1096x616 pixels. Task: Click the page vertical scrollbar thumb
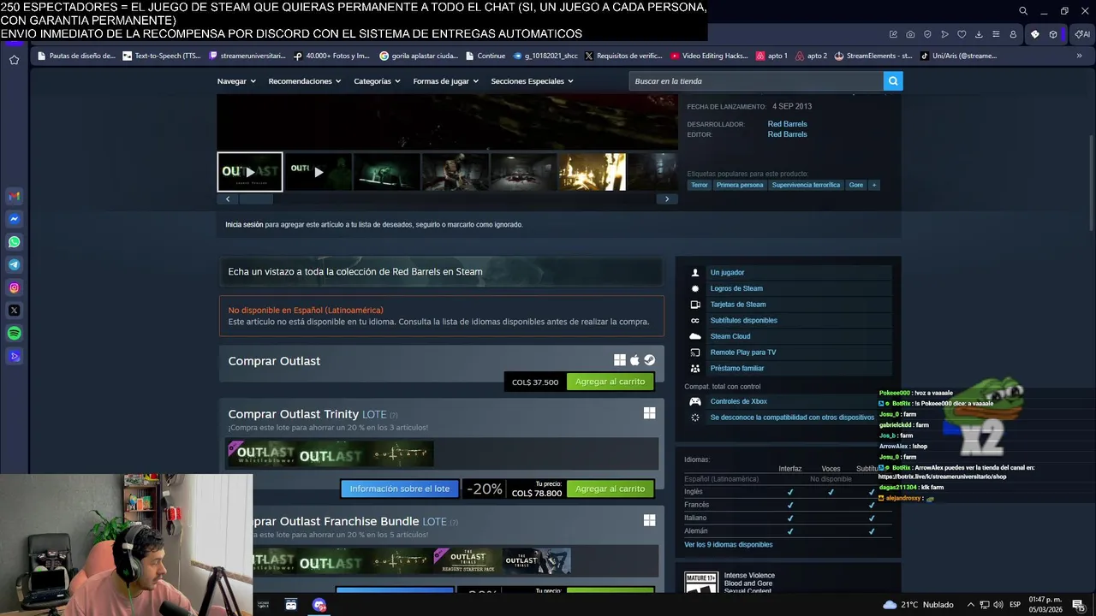[x=1091, y=181]
